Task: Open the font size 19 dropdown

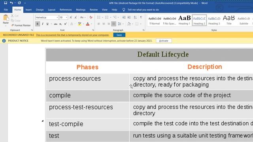Action: point(66,17)
